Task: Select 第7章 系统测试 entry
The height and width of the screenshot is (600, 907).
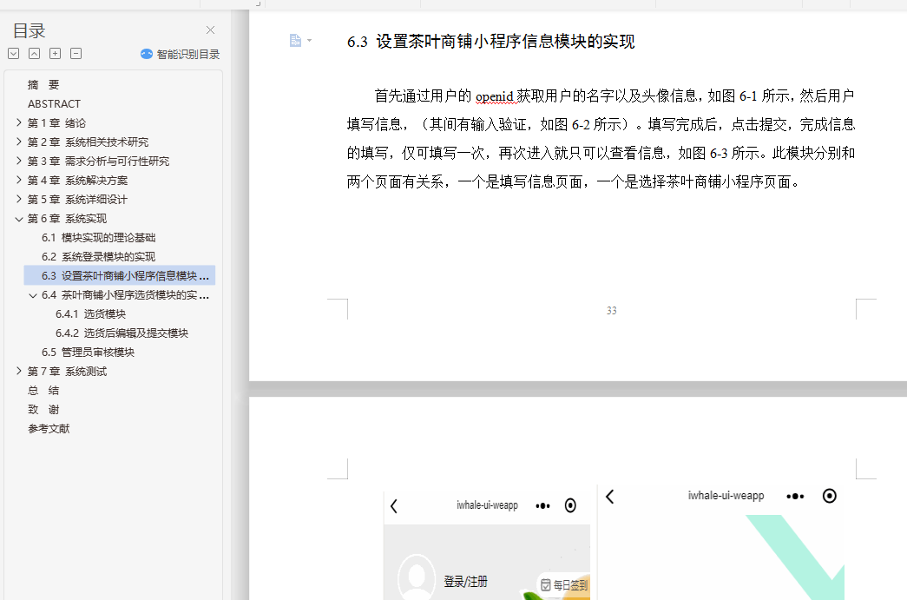Action: [x=67, y=371]
